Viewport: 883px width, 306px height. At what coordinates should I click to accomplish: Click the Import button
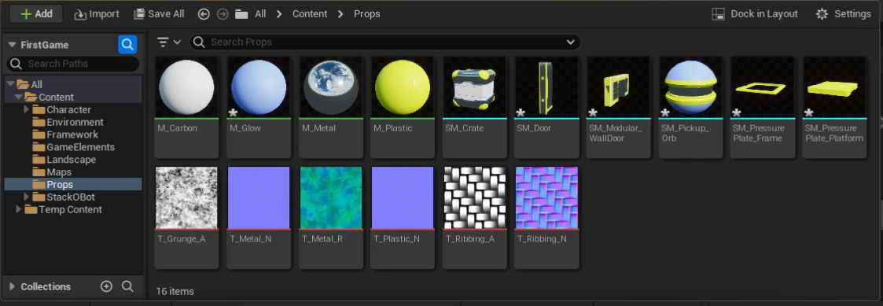(97, 14)
